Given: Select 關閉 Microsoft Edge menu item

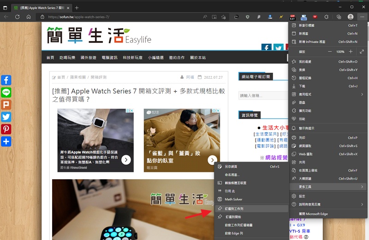Looking at the screenshot, I should [x=328, y=214].
